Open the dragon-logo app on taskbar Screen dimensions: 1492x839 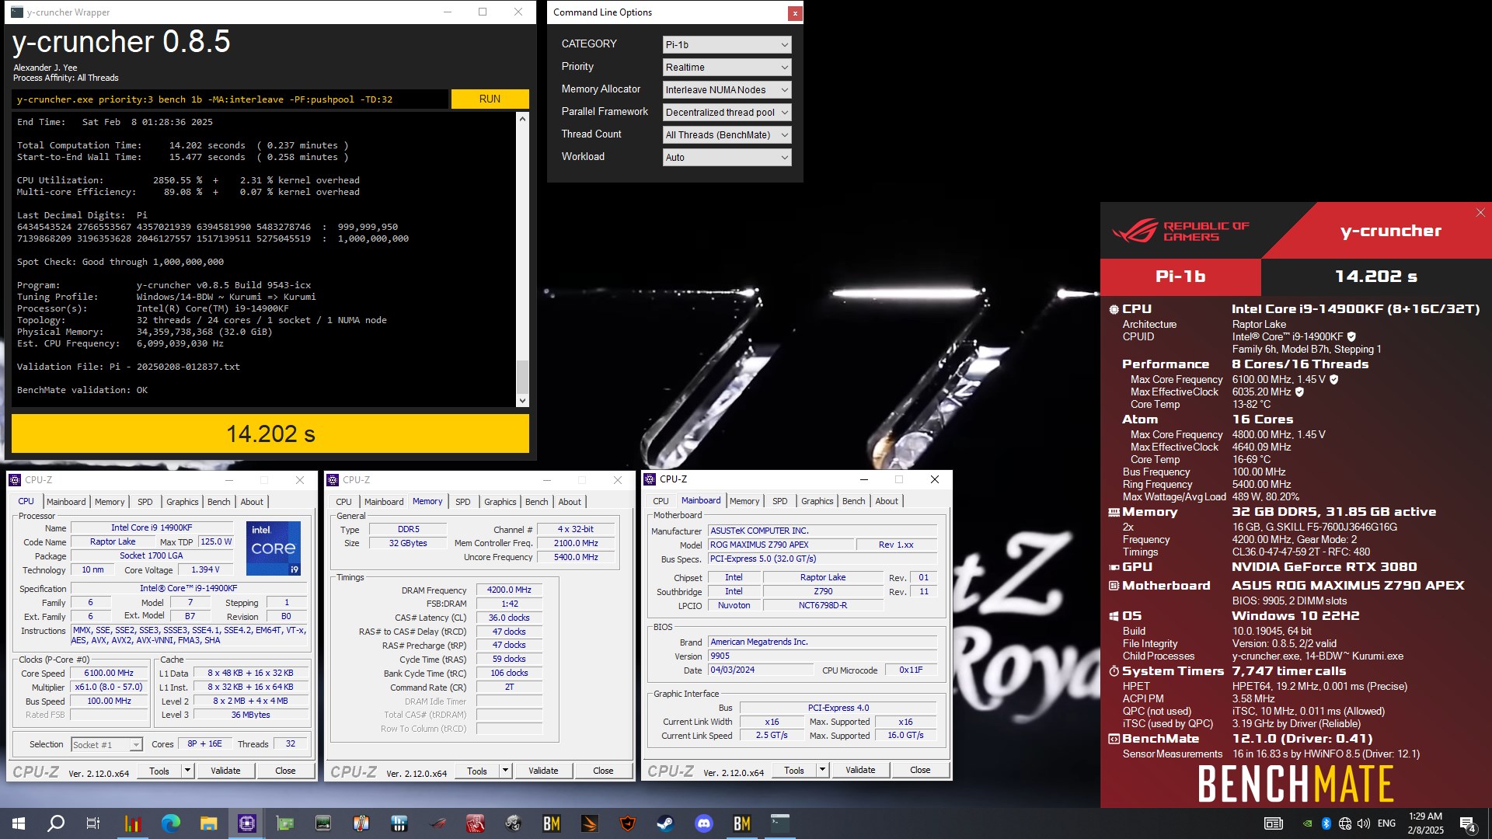[x=513, y=823]
